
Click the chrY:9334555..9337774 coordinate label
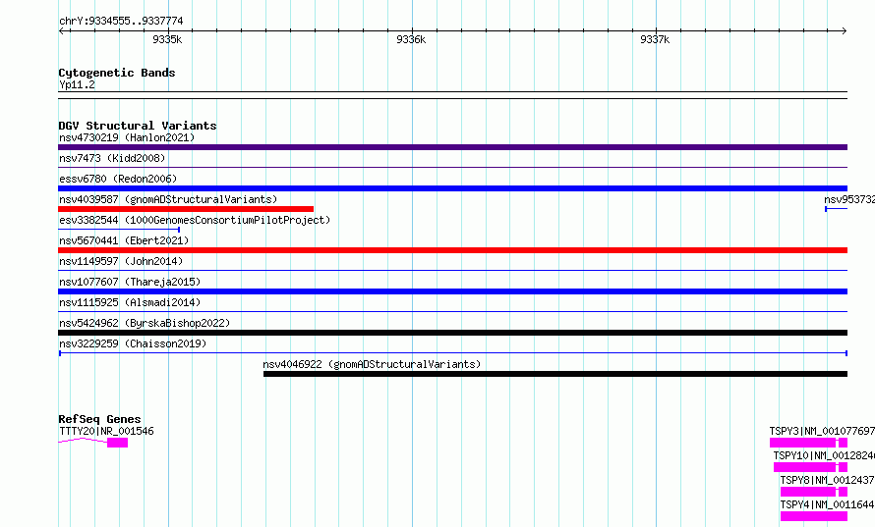pyautogui.click(x=121, y=22)
